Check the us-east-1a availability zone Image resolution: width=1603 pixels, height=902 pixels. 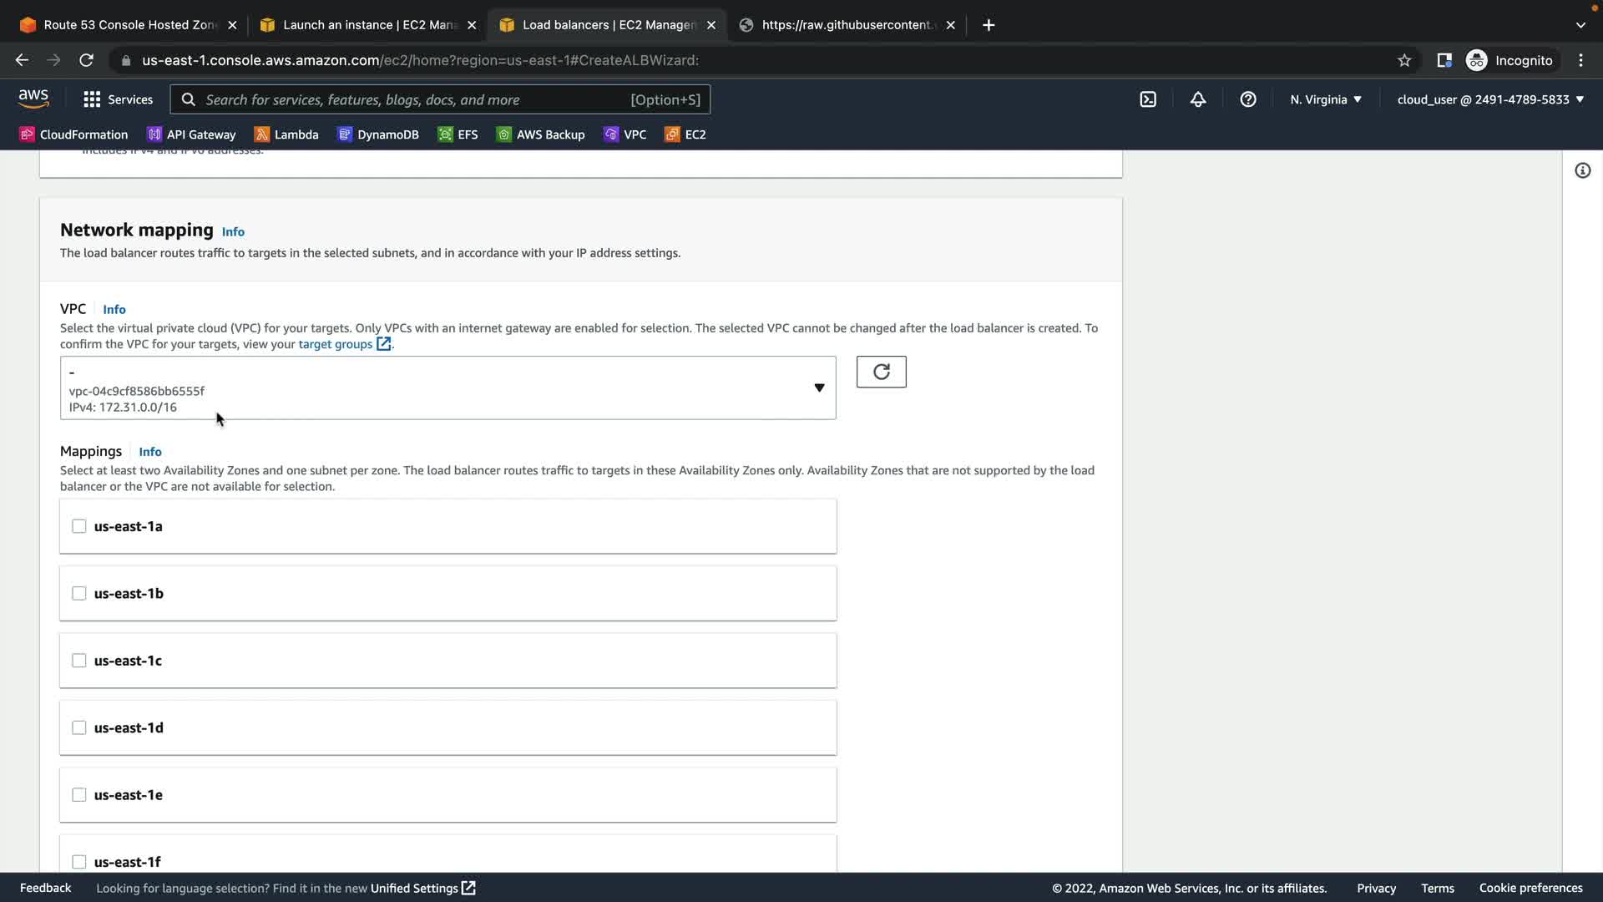tap(79, 526)
